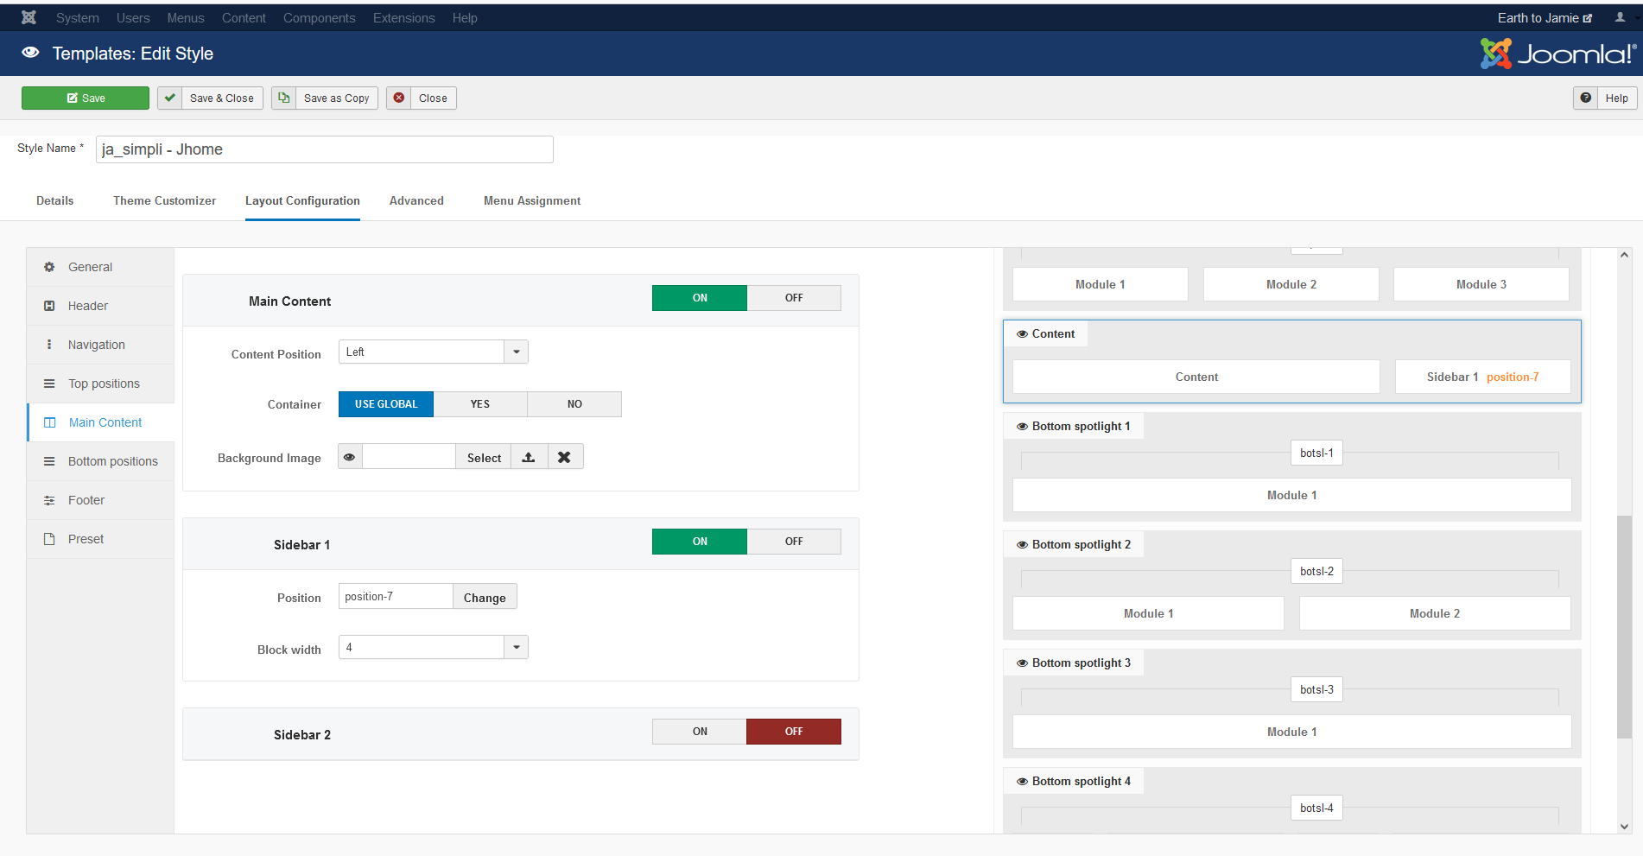Click Change next to position-7
The width and height of the screenshot is (1643, 856).
coord(485,597)
